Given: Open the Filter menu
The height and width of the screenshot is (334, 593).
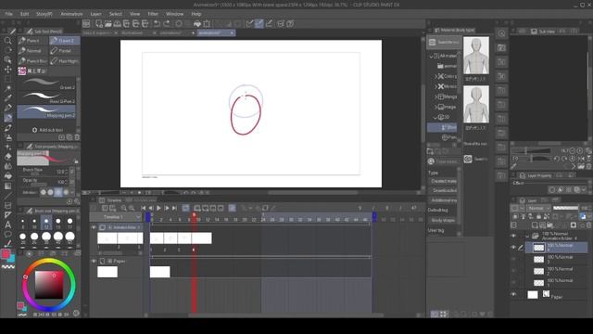Looking at the screenshot, I should [153, 14].
